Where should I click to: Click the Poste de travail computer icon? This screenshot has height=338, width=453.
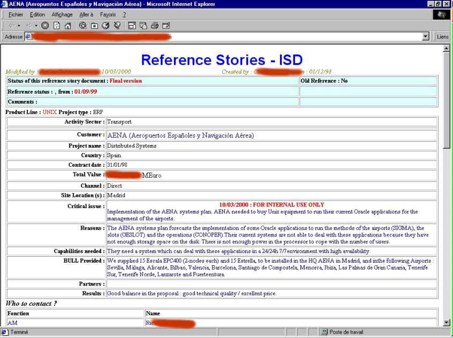pyautogui.click(x=324, y=332)
